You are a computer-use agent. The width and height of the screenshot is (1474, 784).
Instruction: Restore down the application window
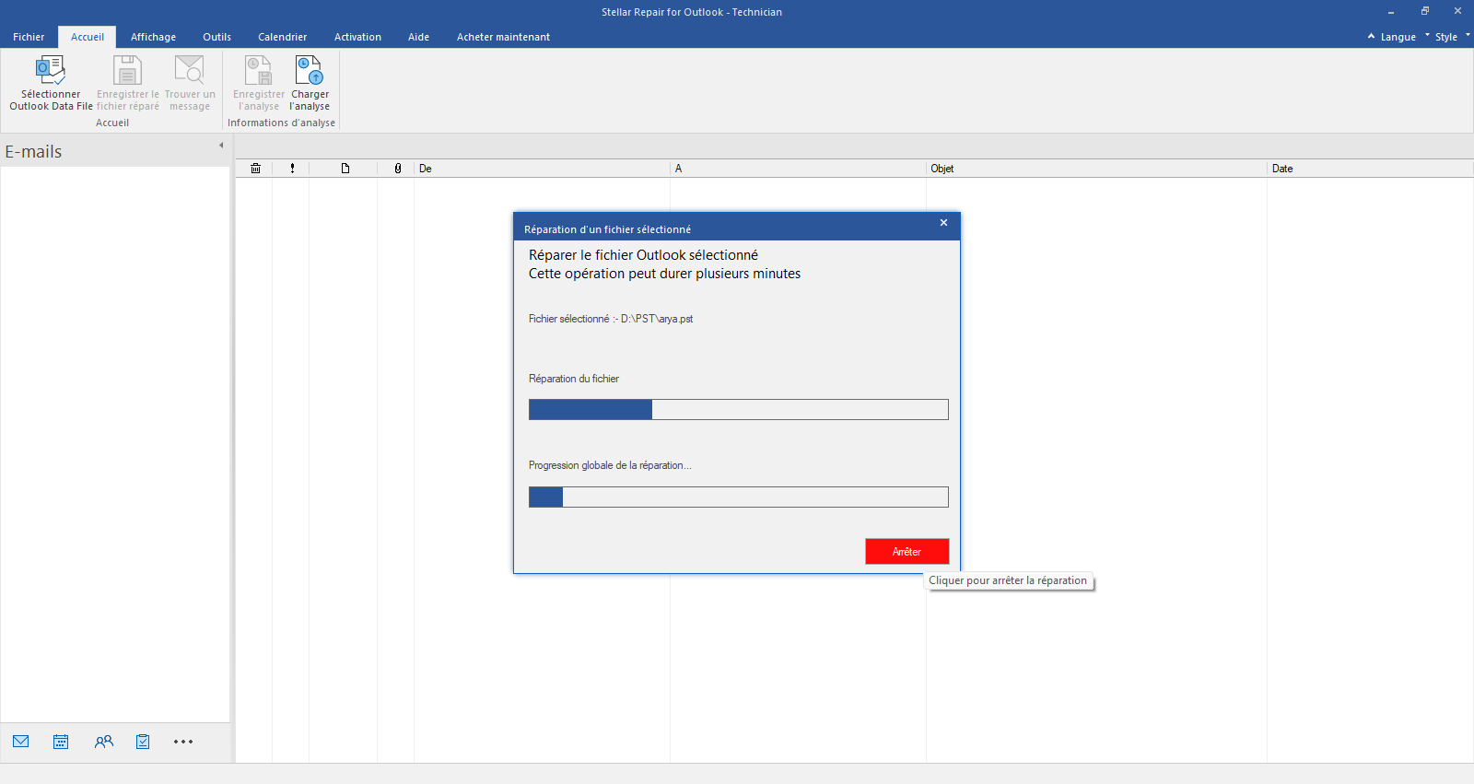1424,12
